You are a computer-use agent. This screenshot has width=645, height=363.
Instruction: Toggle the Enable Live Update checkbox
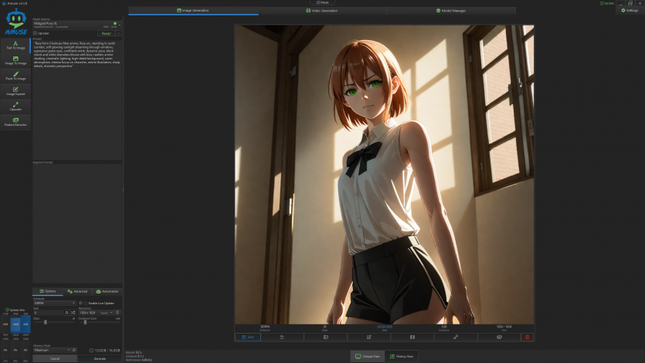point(81,303)
